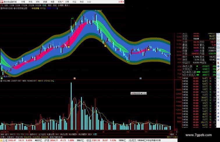The height and width of the screenshot is (142, 220).
Task: Switch to the 5分钟 period tab
Action: [x=18, y=5]
